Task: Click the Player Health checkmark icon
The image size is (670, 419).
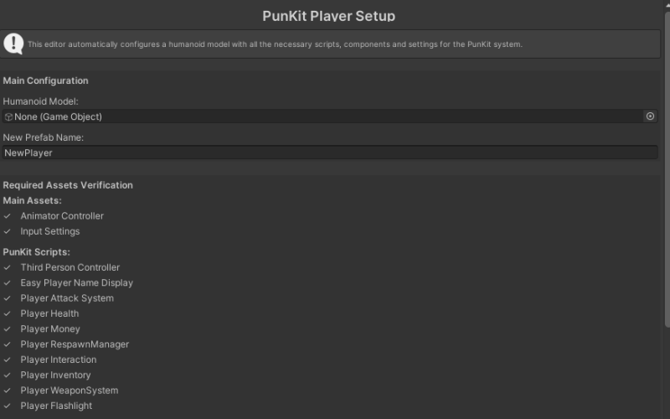Action: click(8, 313)
